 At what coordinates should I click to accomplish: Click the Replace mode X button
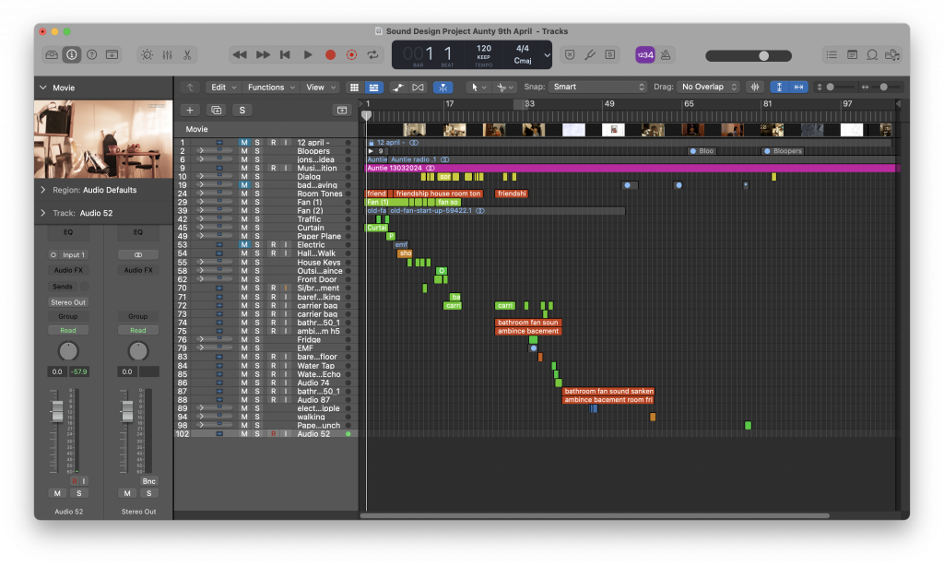click(x=570, y=54)
